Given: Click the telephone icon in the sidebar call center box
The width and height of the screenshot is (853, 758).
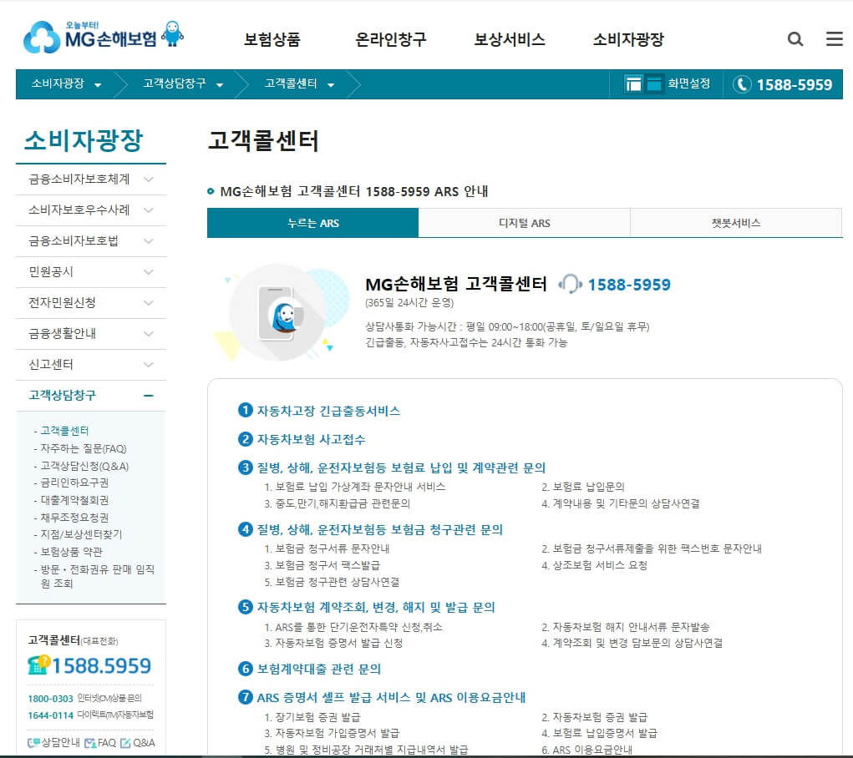Looking at the screenshot, I should (38, 665).
